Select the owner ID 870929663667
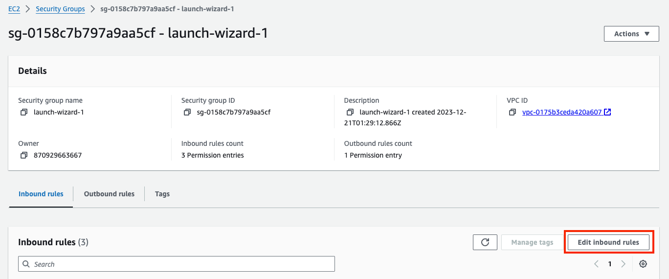669x279 pixels. pos(58,155)
